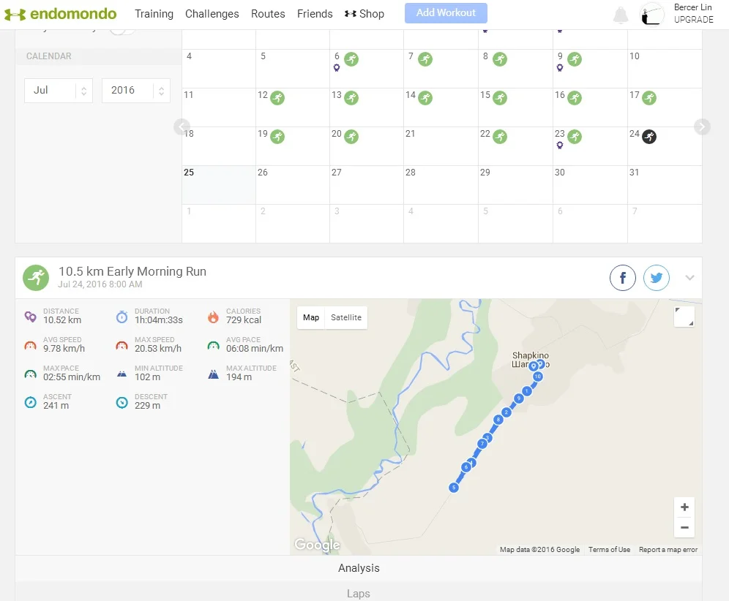Expand workout options chevron beside Twitter

pyautogui.click(x=689, y=278)
